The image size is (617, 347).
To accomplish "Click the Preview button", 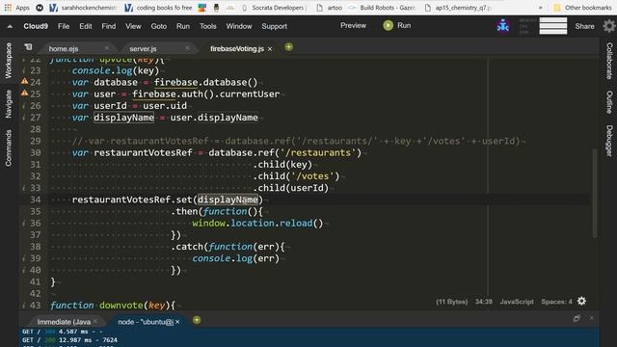I will tap(353, 26).
